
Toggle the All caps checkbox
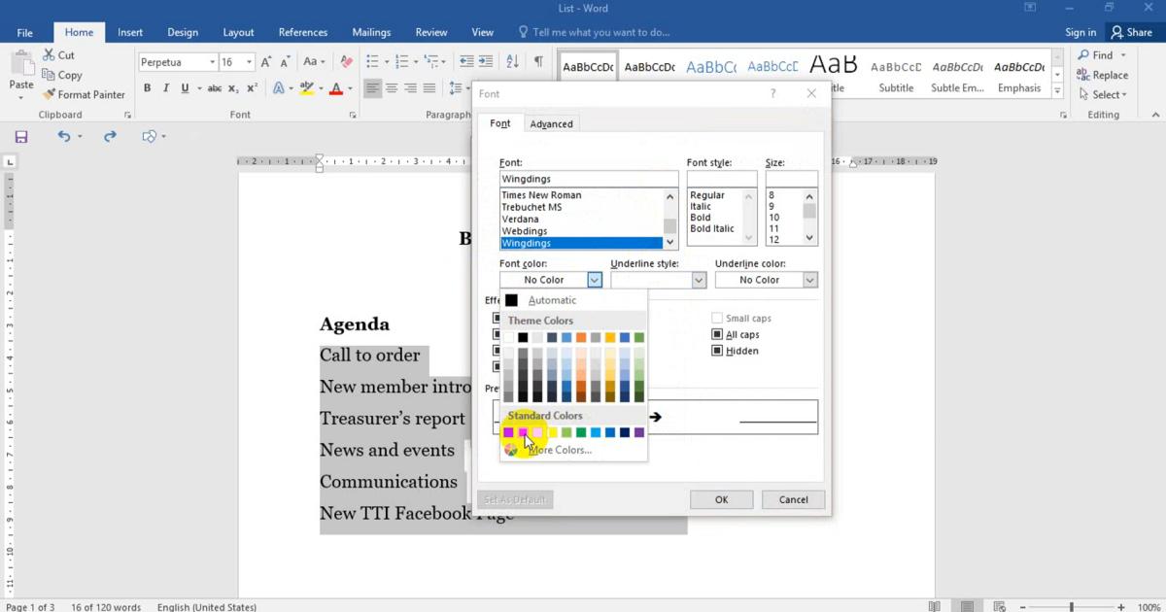(717, 335)
